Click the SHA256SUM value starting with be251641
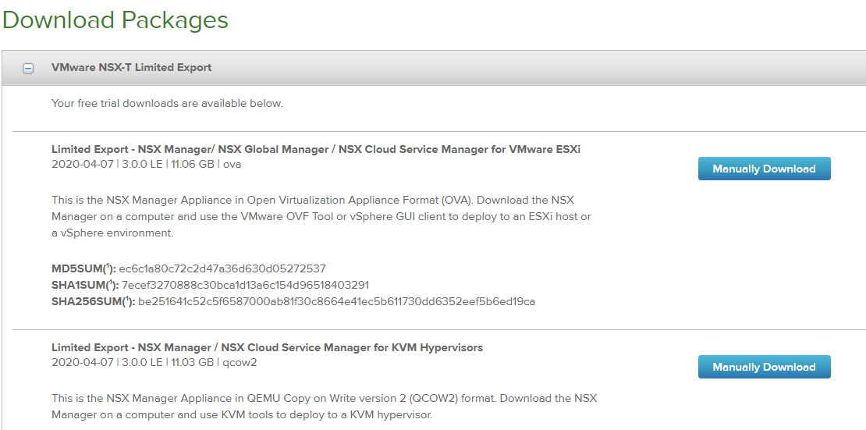 336,302
